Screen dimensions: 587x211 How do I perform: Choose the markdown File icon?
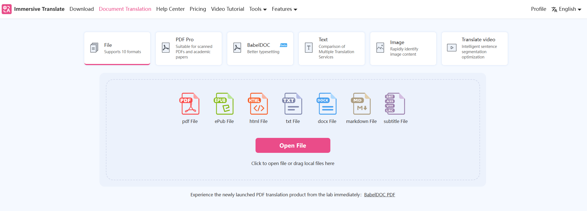pyautogui.click(x=361, y=104)
